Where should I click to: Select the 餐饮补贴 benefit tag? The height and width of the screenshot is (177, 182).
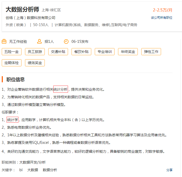[81, 52]
